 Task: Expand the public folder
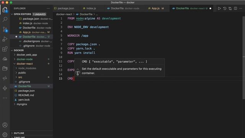[22, 72]
